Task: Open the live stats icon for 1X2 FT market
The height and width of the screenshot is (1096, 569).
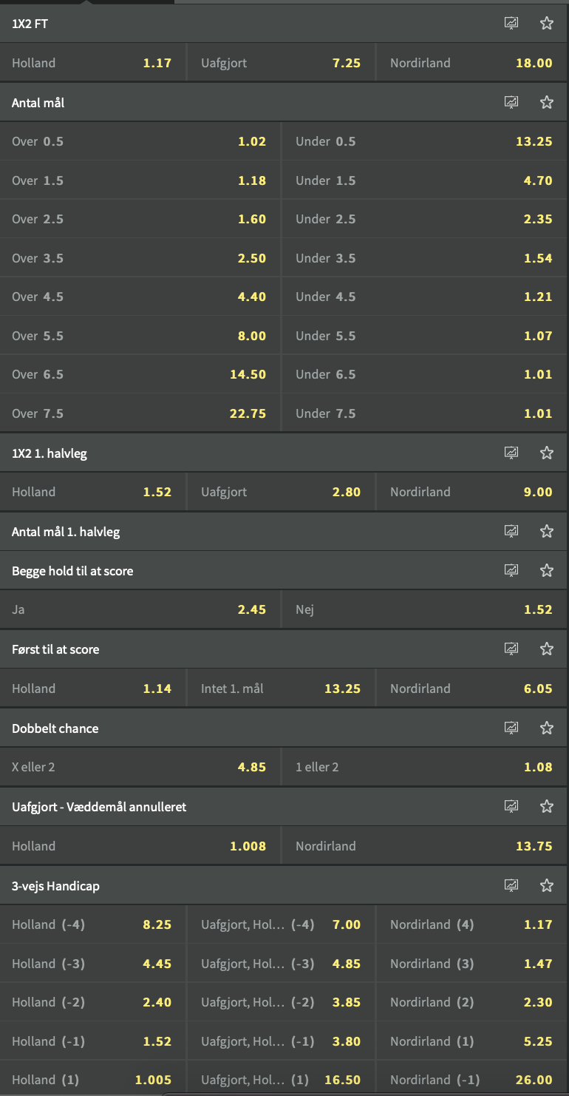Action: point(511,23)
